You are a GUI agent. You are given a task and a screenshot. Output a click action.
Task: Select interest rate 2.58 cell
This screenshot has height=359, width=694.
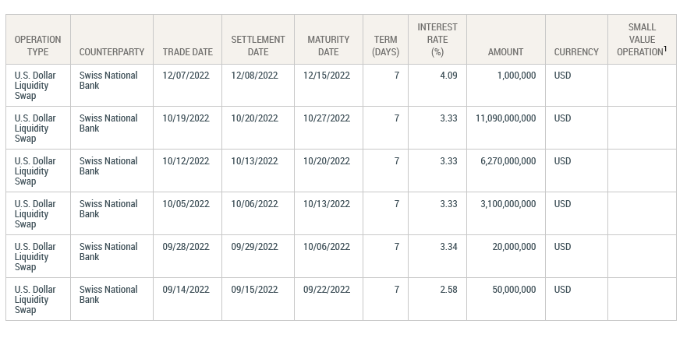(x=437, y=299)
